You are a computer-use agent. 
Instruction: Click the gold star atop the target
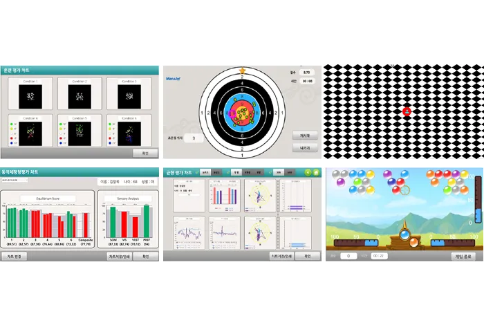pyautogui.click(x=242, y=71)
